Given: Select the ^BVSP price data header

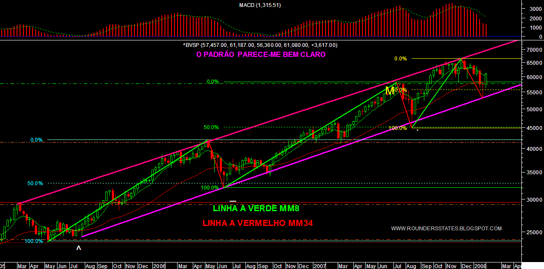Looking at the screenshot, I should (x=260, y=45).
